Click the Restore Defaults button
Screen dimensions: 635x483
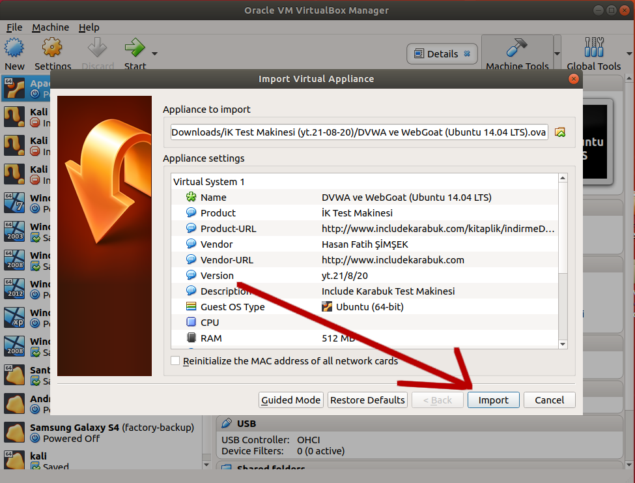(x=367, y=400)
